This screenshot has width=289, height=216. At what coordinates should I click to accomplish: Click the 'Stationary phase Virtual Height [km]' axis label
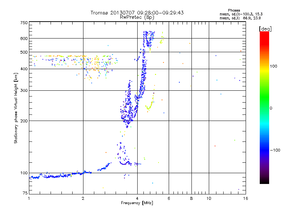click(16, 108)
